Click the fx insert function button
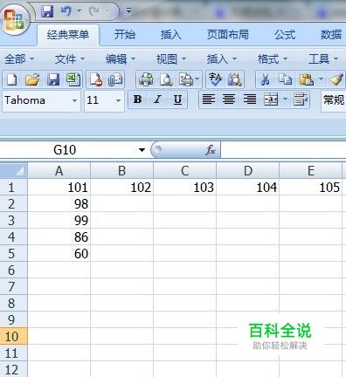Screen dimensions: 346x377 [x=211, y=150]
